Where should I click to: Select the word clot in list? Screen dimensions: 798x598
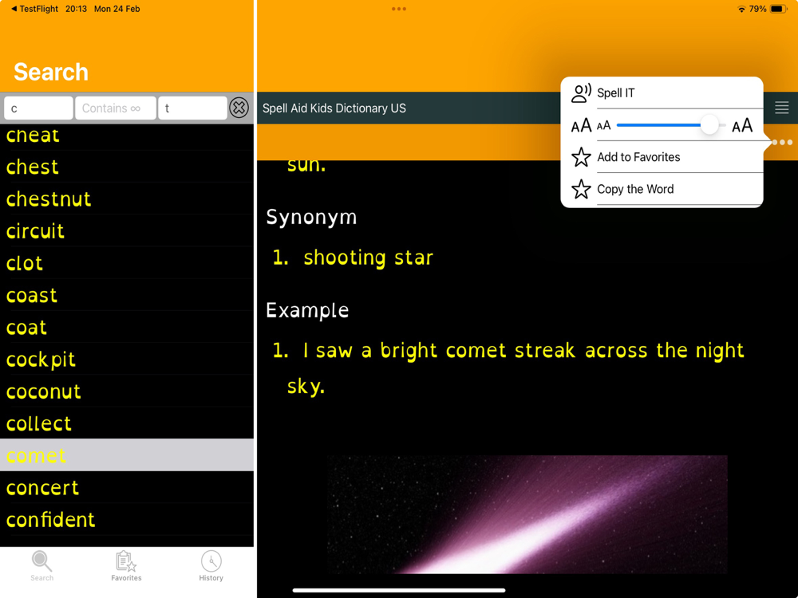127,263
